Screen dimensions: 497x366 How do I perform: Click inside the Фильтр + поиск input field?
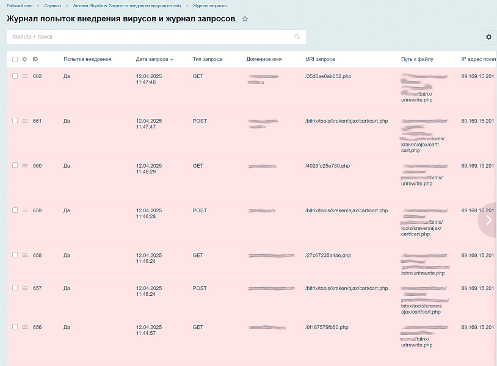153,37
